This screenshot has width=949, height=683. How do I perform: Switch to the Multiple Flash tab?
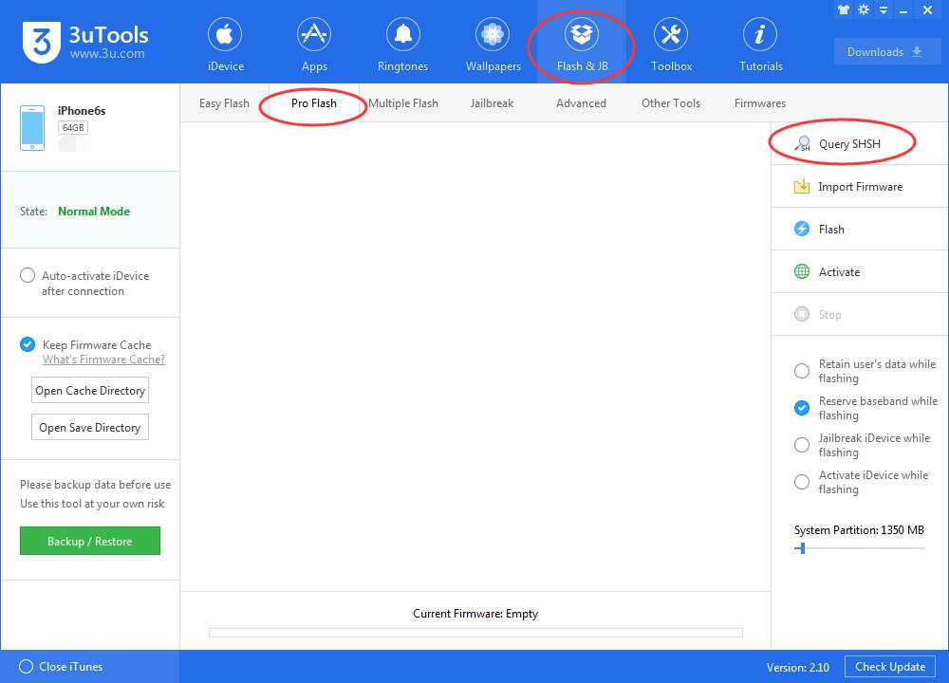click(403, 103)
